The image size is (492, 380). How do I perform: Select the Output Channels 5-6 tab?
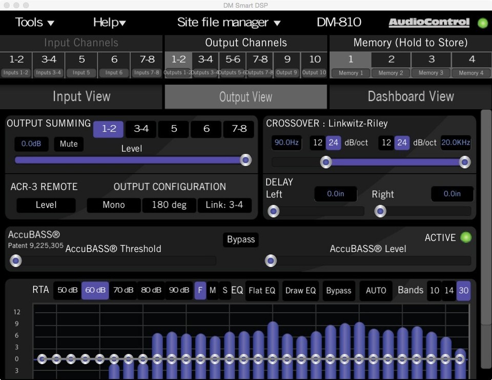[232, 59]
